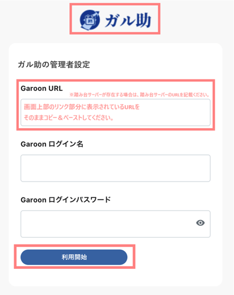Click placeholder line 画面上部のリンク部分に表示されているURLを
Image resolution: width=234 pixels, height=295 pixels.
coord(82,107)
